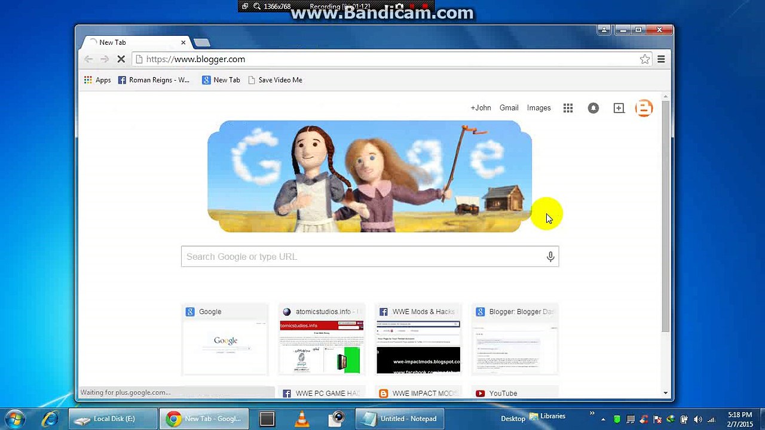Click the browser forward arrow
The width and height of the screenshot is (765, 430).
[x=104, y=59]
